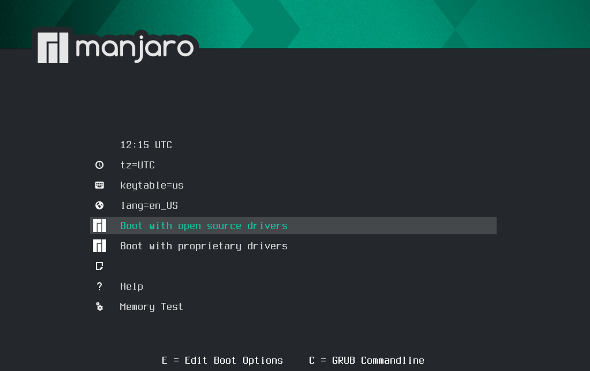Click the clock icon next to tz=UTC
The height and width of the screenshot is (371, 590).
(99, 165)
